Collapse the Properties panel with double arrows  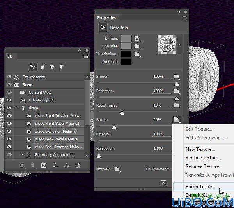[179, 12]
